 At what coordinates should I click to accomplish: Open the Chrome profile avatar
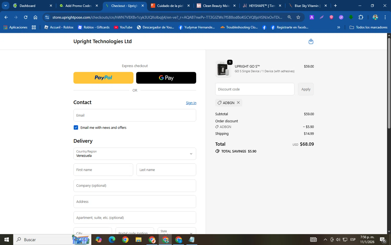[x=375, y=17]
